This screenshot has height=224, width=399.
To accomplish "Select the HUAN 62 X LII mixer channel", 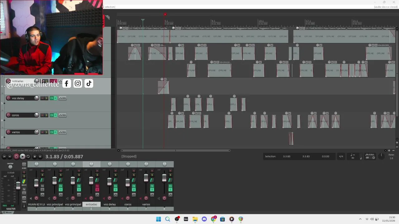I will coord(36,204).
